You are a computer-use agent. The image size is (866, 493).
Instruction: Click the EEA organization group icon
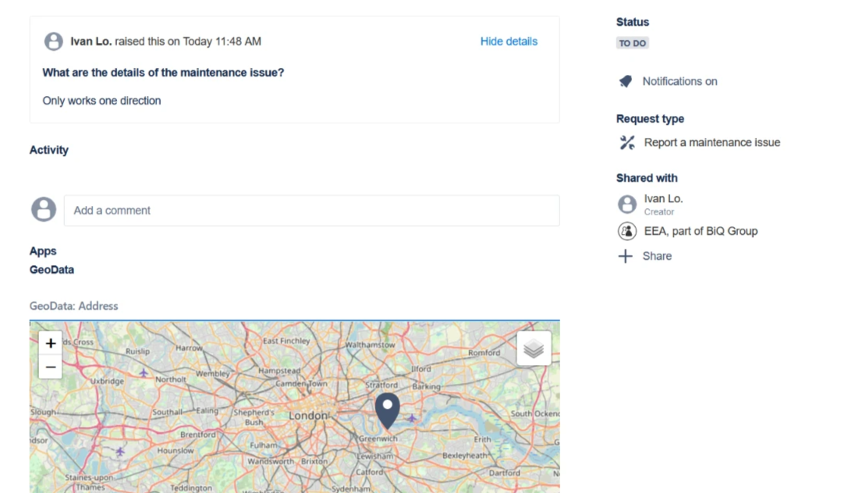point(627,231)
